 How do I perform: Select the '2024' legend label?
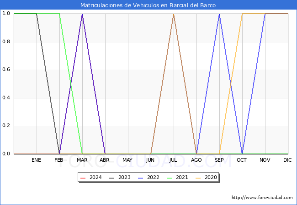95,178
